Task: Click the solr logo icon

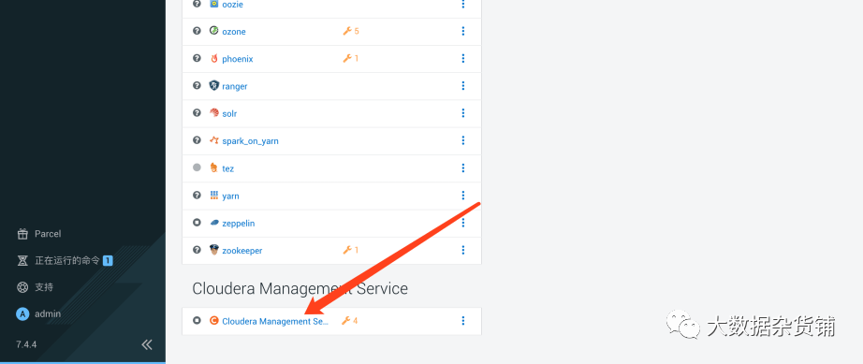Action: click(x=214, y=112)
